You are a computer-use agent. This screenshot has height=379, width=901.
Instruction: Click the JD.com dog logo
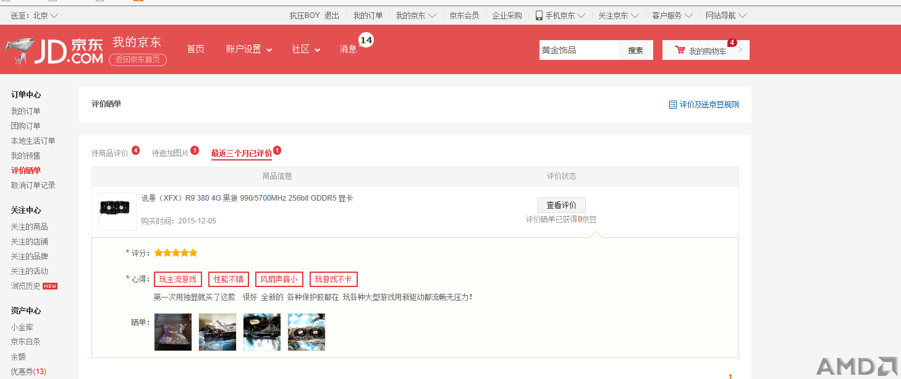(54, 51)
